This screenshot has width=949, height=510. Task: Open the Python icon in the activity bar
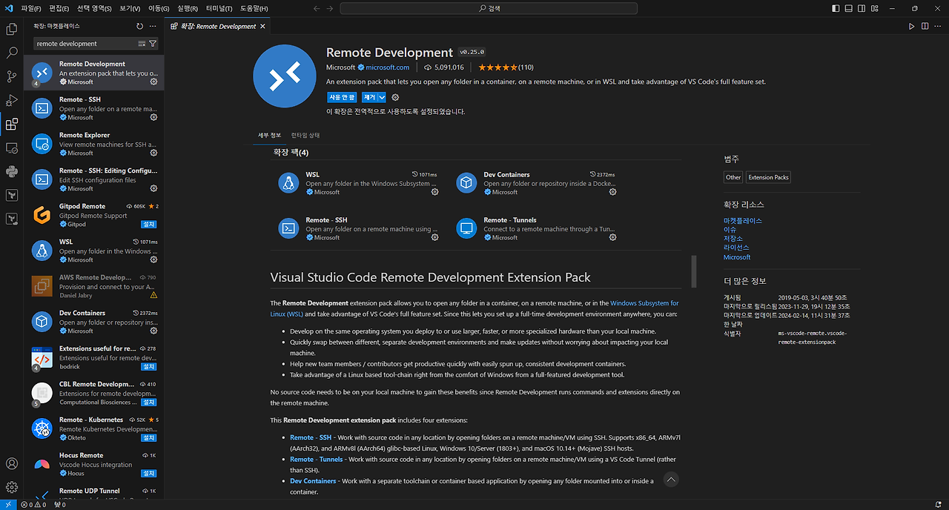pyautogui.click(x=12, y=172)
